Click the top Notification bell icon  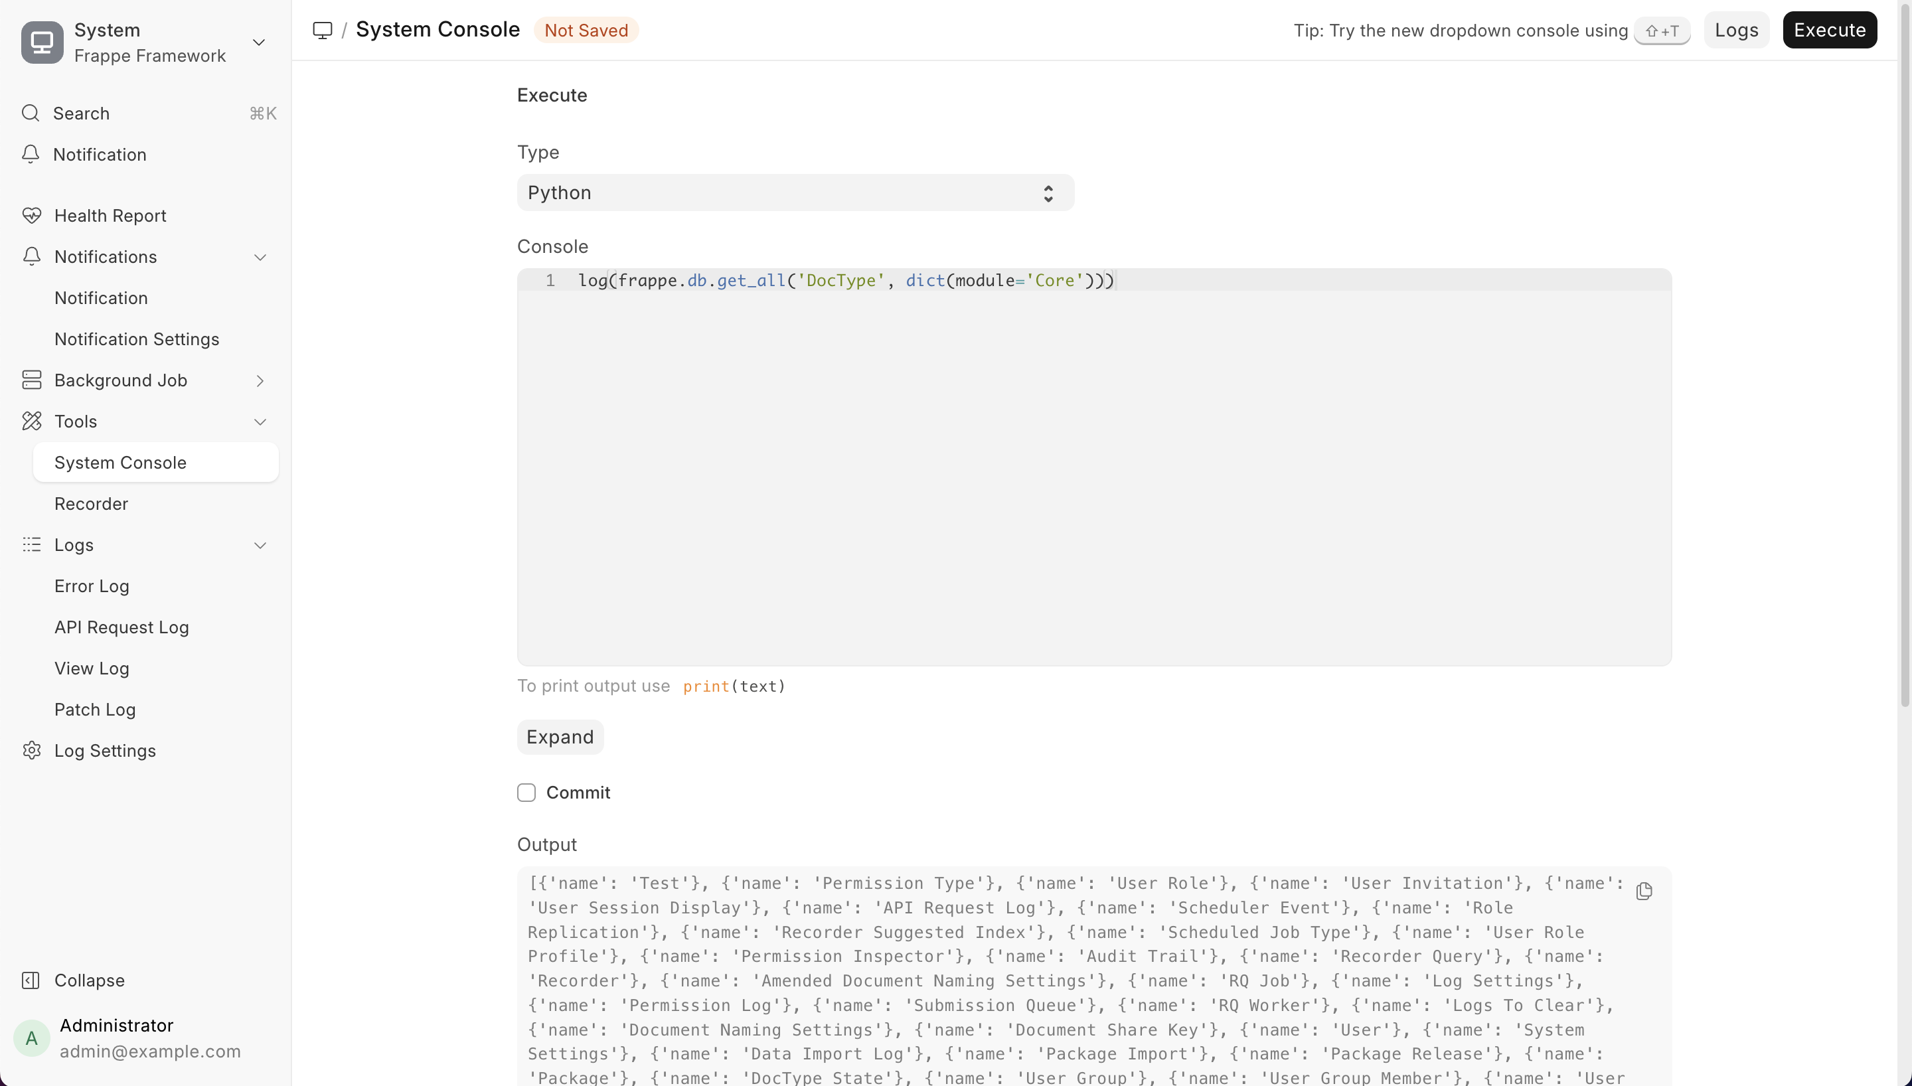[x=31, y=155]
